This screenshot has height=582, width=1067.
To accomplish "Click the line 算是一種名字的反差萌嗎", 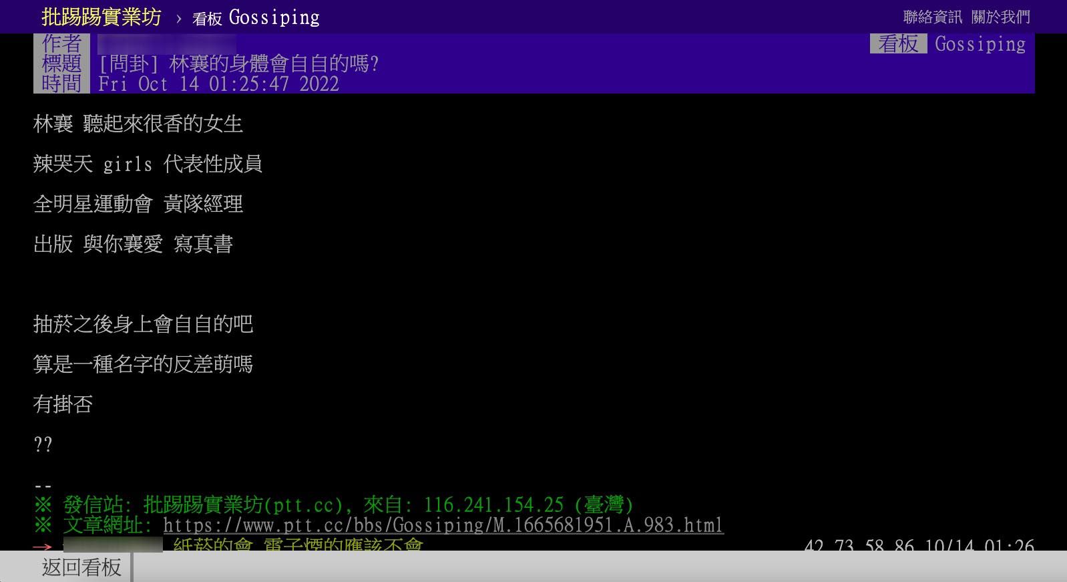I will point(143,364).
